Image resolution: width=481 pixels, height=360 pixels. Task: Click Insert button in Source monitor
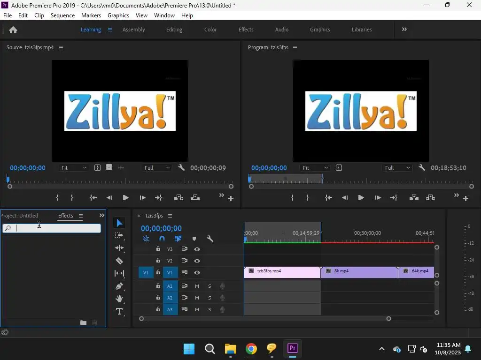[x=178, y=197]
